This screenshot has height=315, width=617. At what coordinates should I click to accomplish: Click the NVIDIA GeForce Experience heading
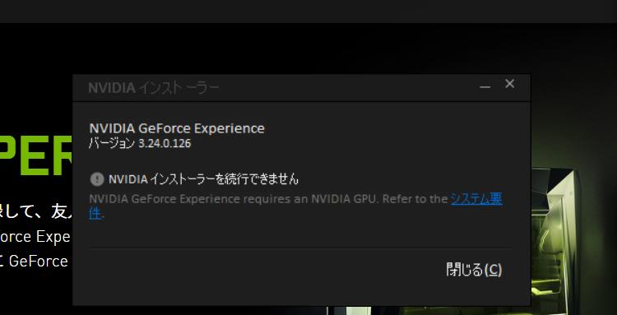177,128
